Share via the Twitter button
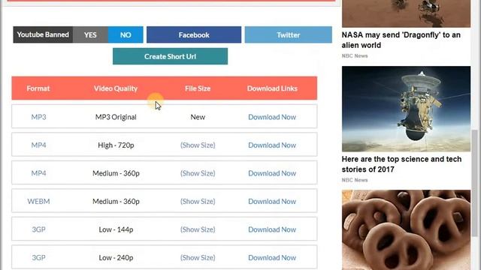This screenshot has height=270, width=481. [x=288, y=34]
